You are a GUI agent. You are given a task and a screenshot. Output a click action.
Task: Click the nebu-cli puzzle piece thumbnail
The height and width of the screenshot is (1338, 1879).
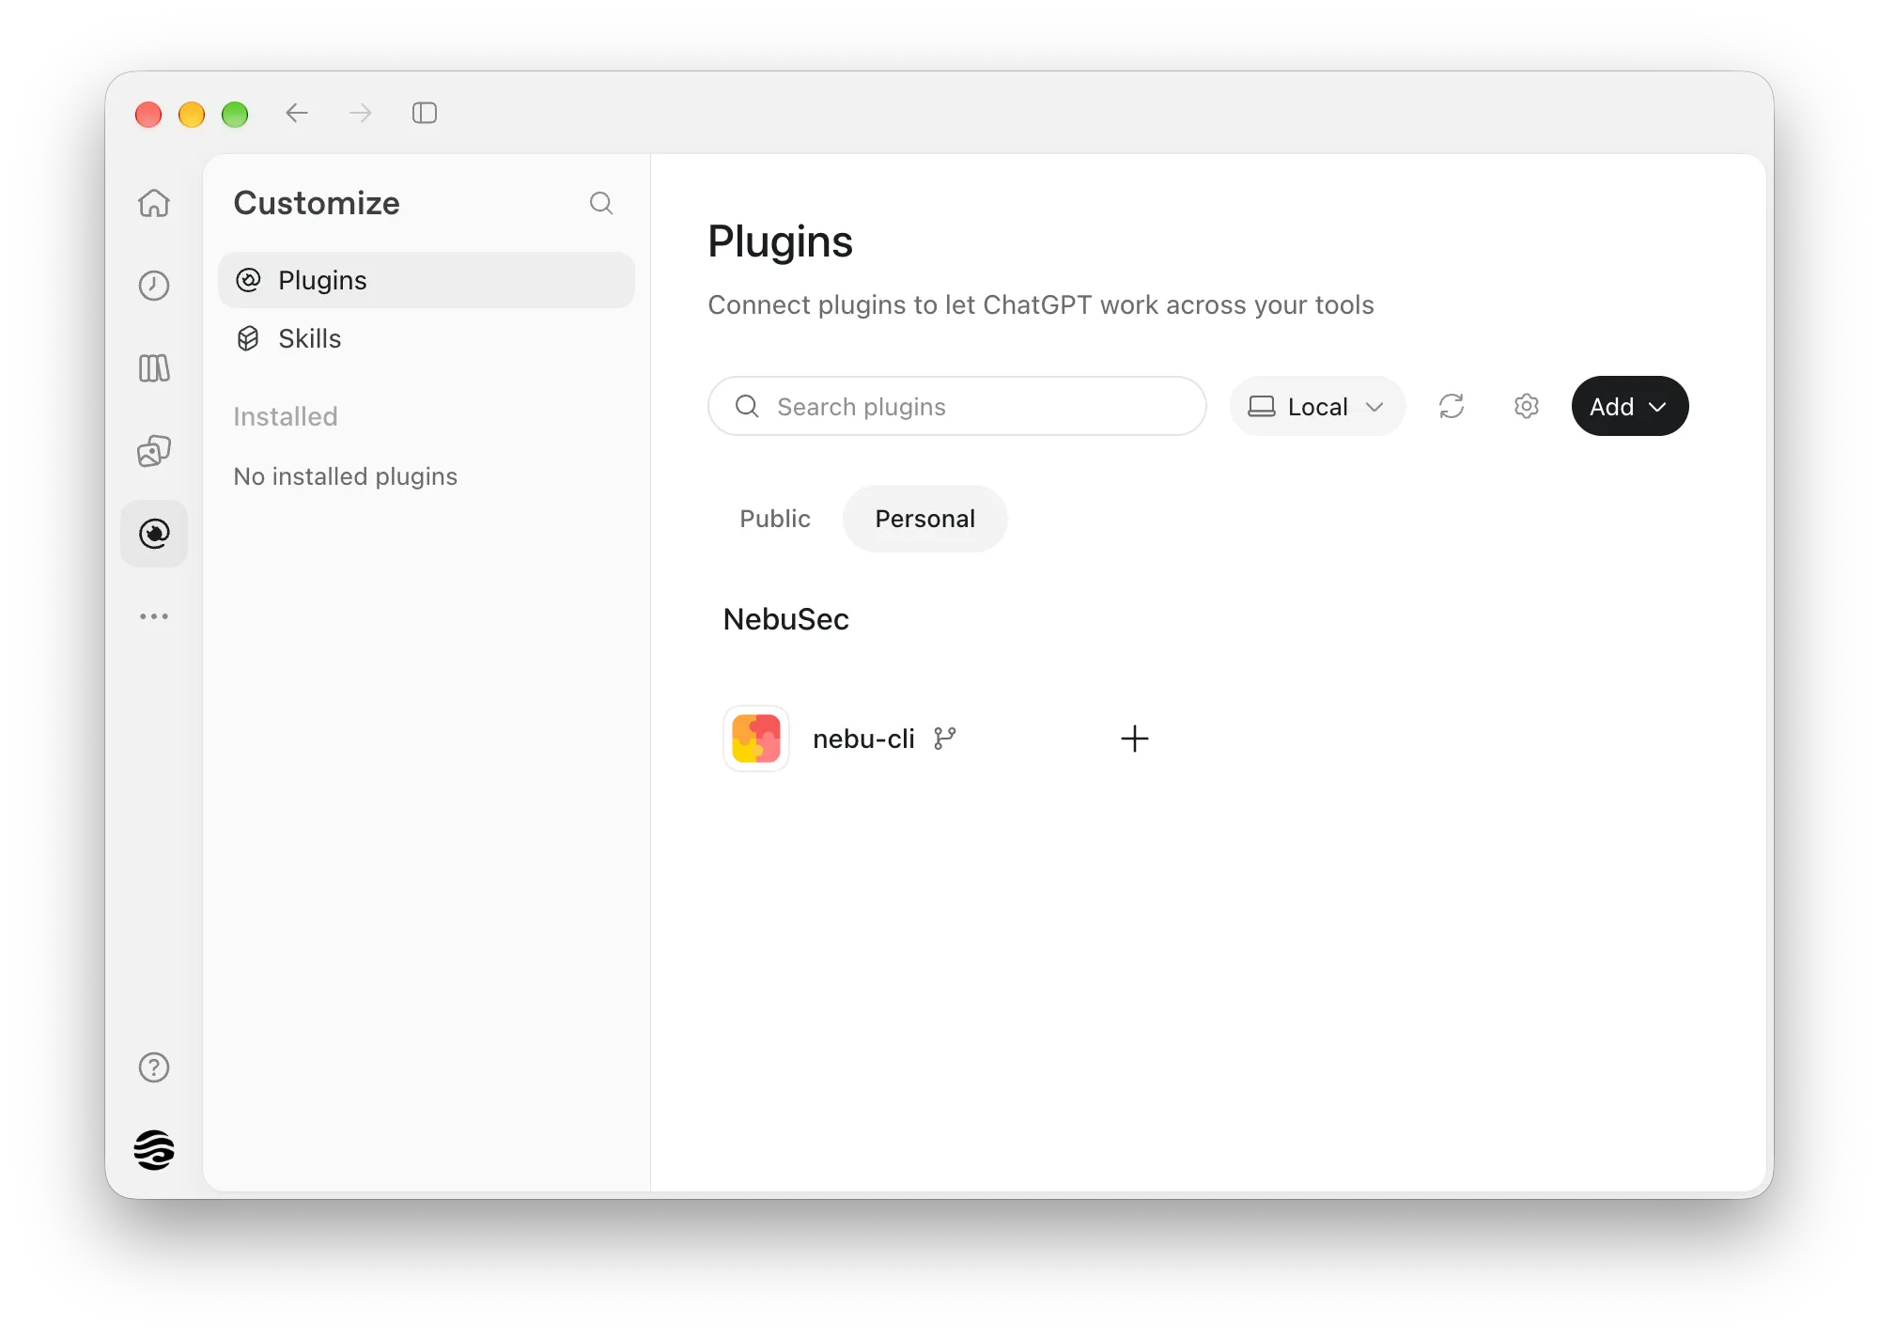tap(756, 739)
